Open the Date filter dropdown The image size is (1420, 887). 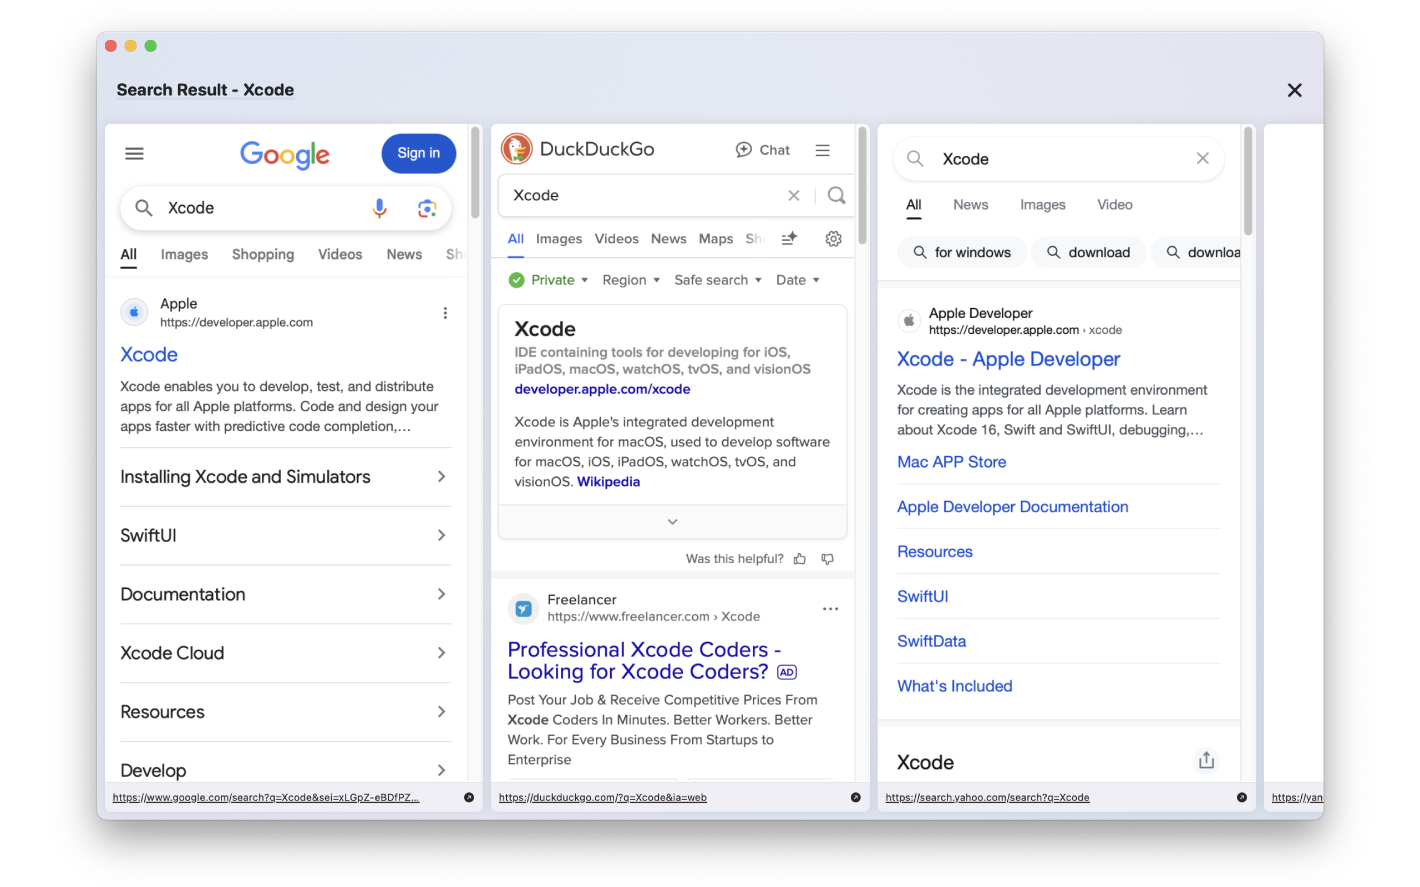[x=798, y=280]
